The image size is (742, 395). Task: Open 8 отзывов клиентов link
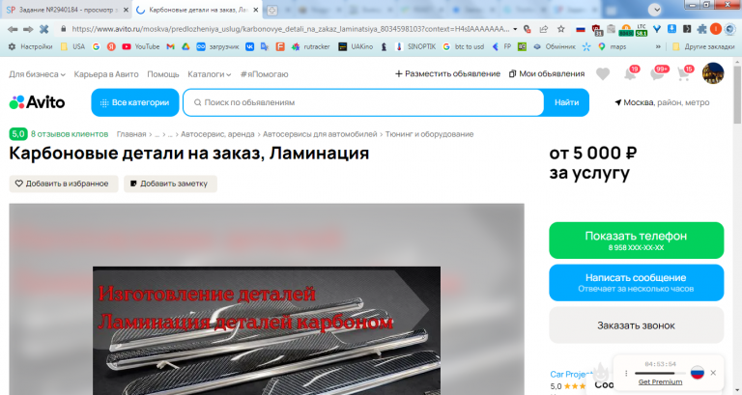70,134
